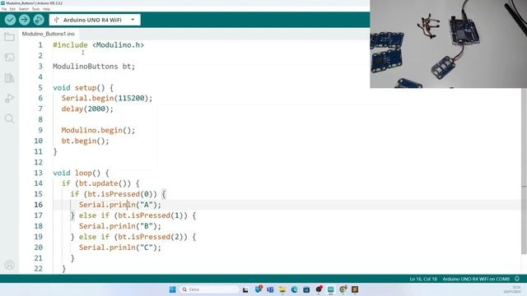Select the Modulino_Buttons1.ino tab
The image size is (527, 296).
tap(49, 34)
